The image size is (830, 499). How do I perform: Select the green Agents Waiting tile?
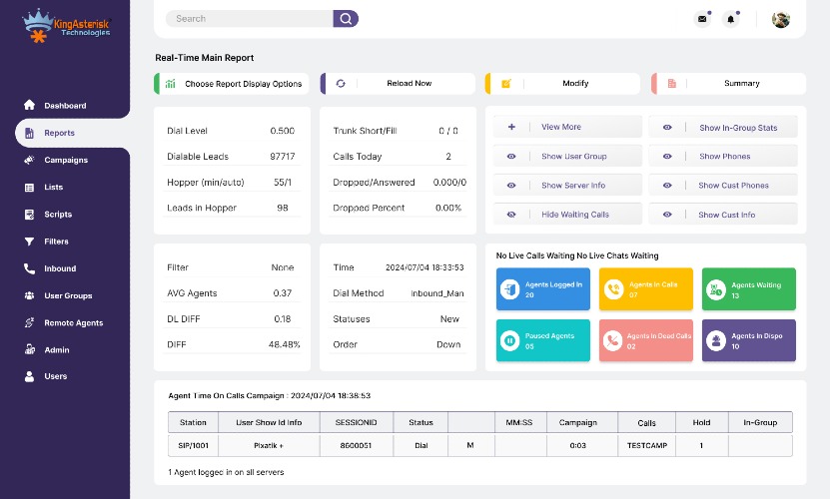tap(748, 288)
